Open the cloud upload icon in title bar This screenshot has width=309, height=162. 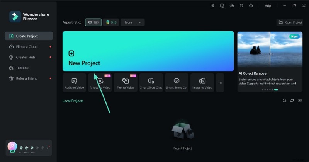(232, 6)
